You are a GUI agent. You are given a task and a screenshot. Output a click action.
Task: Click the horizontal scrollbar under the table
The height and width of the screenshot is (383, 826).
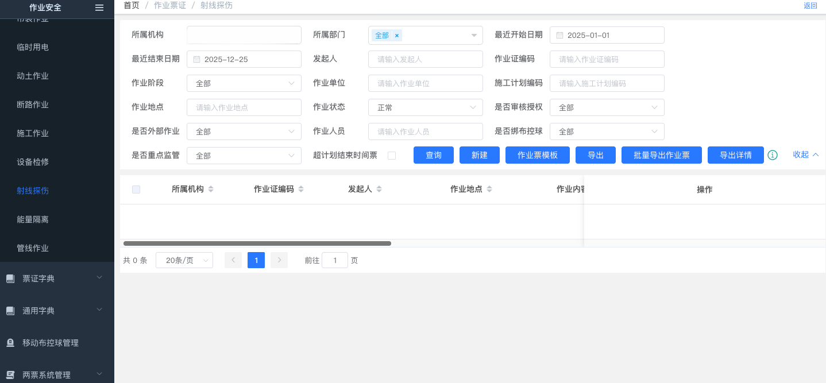coord(257,243)
